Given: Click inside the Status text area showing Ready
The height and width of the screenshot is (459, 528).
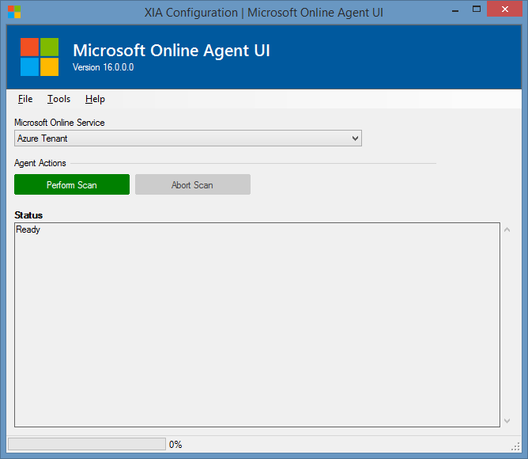Looking at the screenshot, I should click(x=257, y=324).
